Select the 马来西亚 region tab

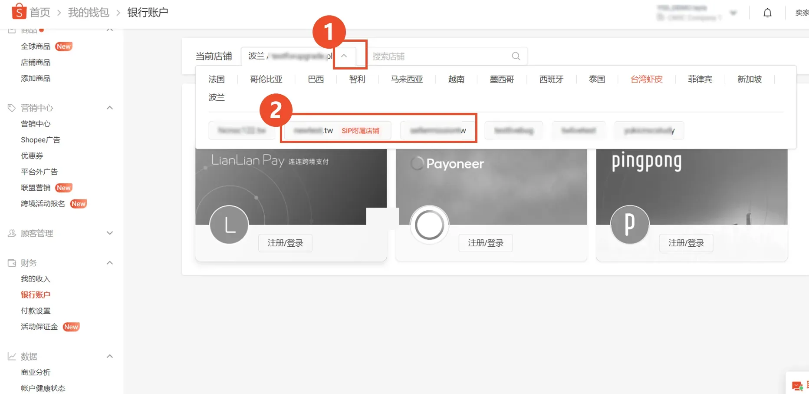pyautogui.click(x=407, y=79)
